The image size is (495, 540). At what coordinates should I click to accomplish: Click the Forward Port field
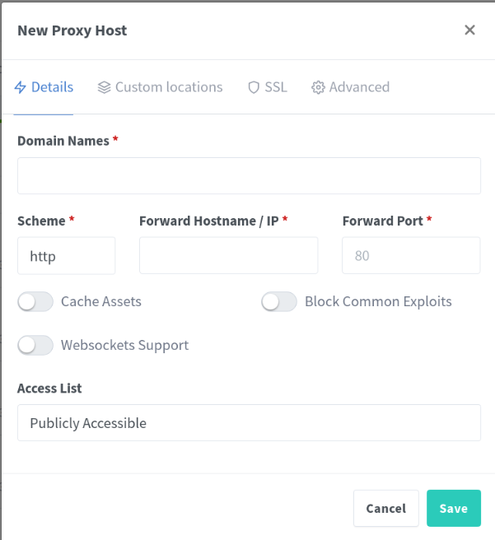[410, 256]
